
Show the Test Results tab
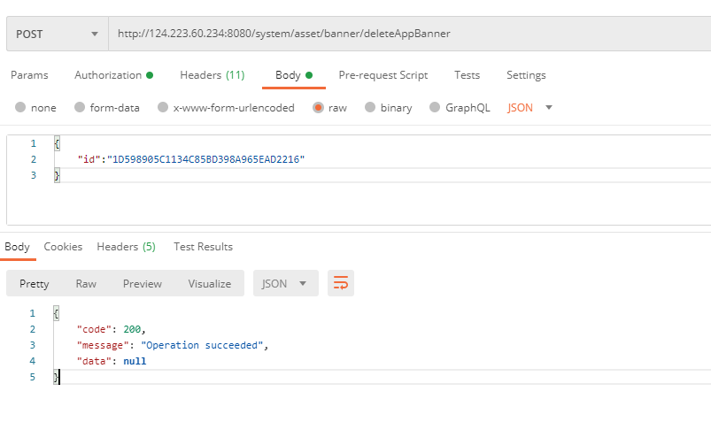[203, 247]
